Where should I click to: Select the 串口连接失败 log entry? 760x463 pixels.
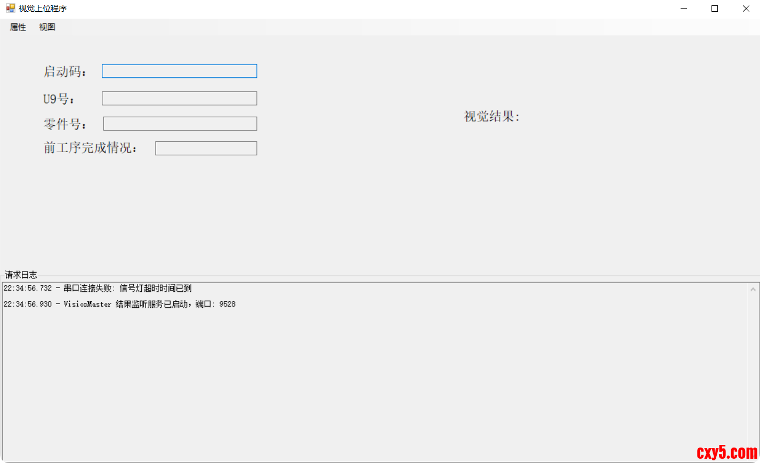point(98,289)
